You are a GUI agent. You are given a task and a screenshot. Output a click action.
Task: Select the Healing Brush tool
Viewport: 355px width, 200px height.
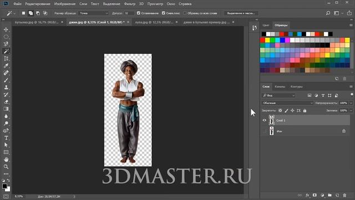[x=6, y=73]
